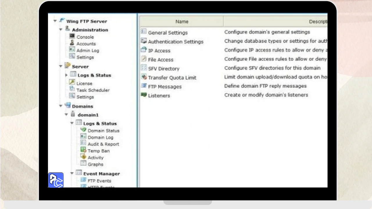Click "Configure File access rules" description
Image resolution: width=372 pixels, height=209 pixels.
(x=276, y=59)
